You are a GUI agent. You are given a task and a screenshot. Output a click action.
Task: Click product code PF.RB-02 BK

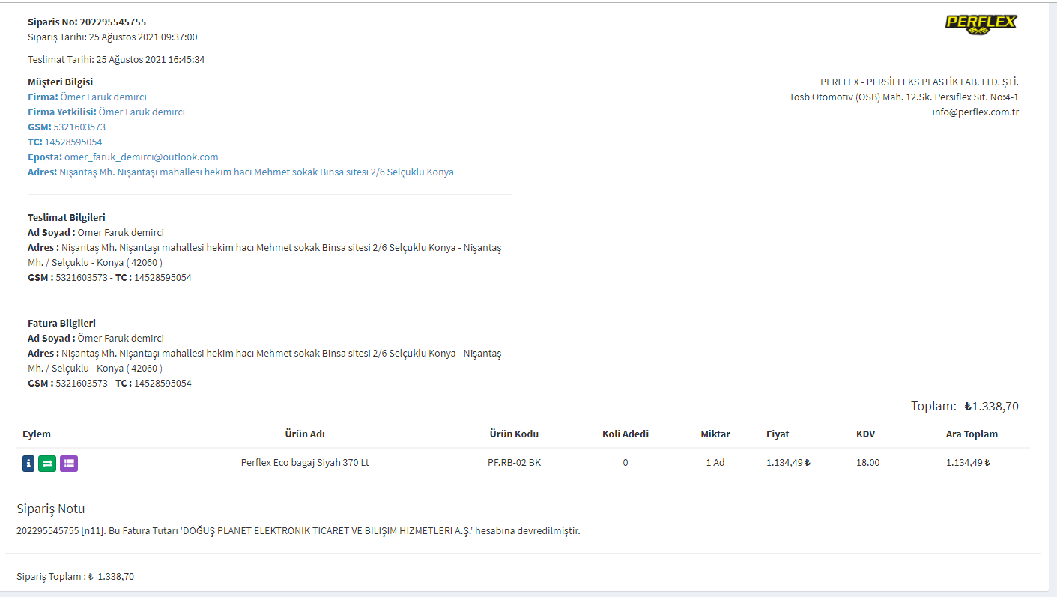[x=514, y=463]
